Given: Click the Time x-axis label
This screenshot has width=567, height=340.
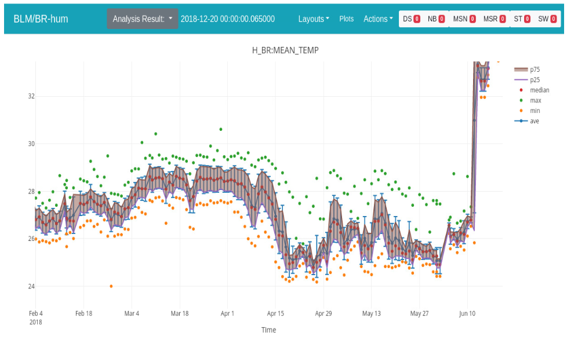Looking at the screenshot, I should click(x=268, y=330).
